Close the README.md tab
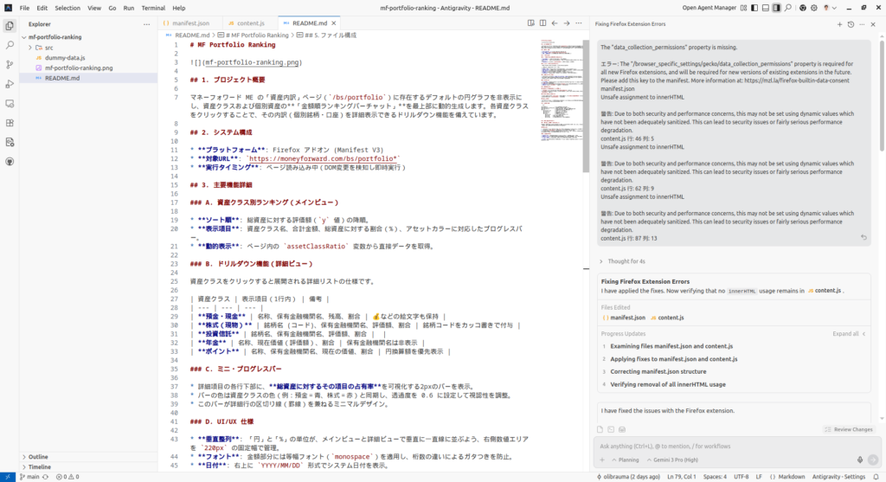The height and width of the screenshot is (482, 886). click(334, 23)
